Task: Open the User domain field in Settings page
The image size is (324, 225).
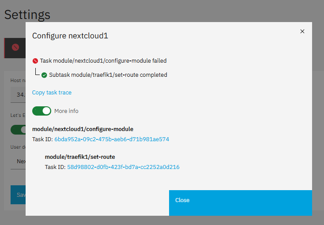Action: (x=18, y=161)
